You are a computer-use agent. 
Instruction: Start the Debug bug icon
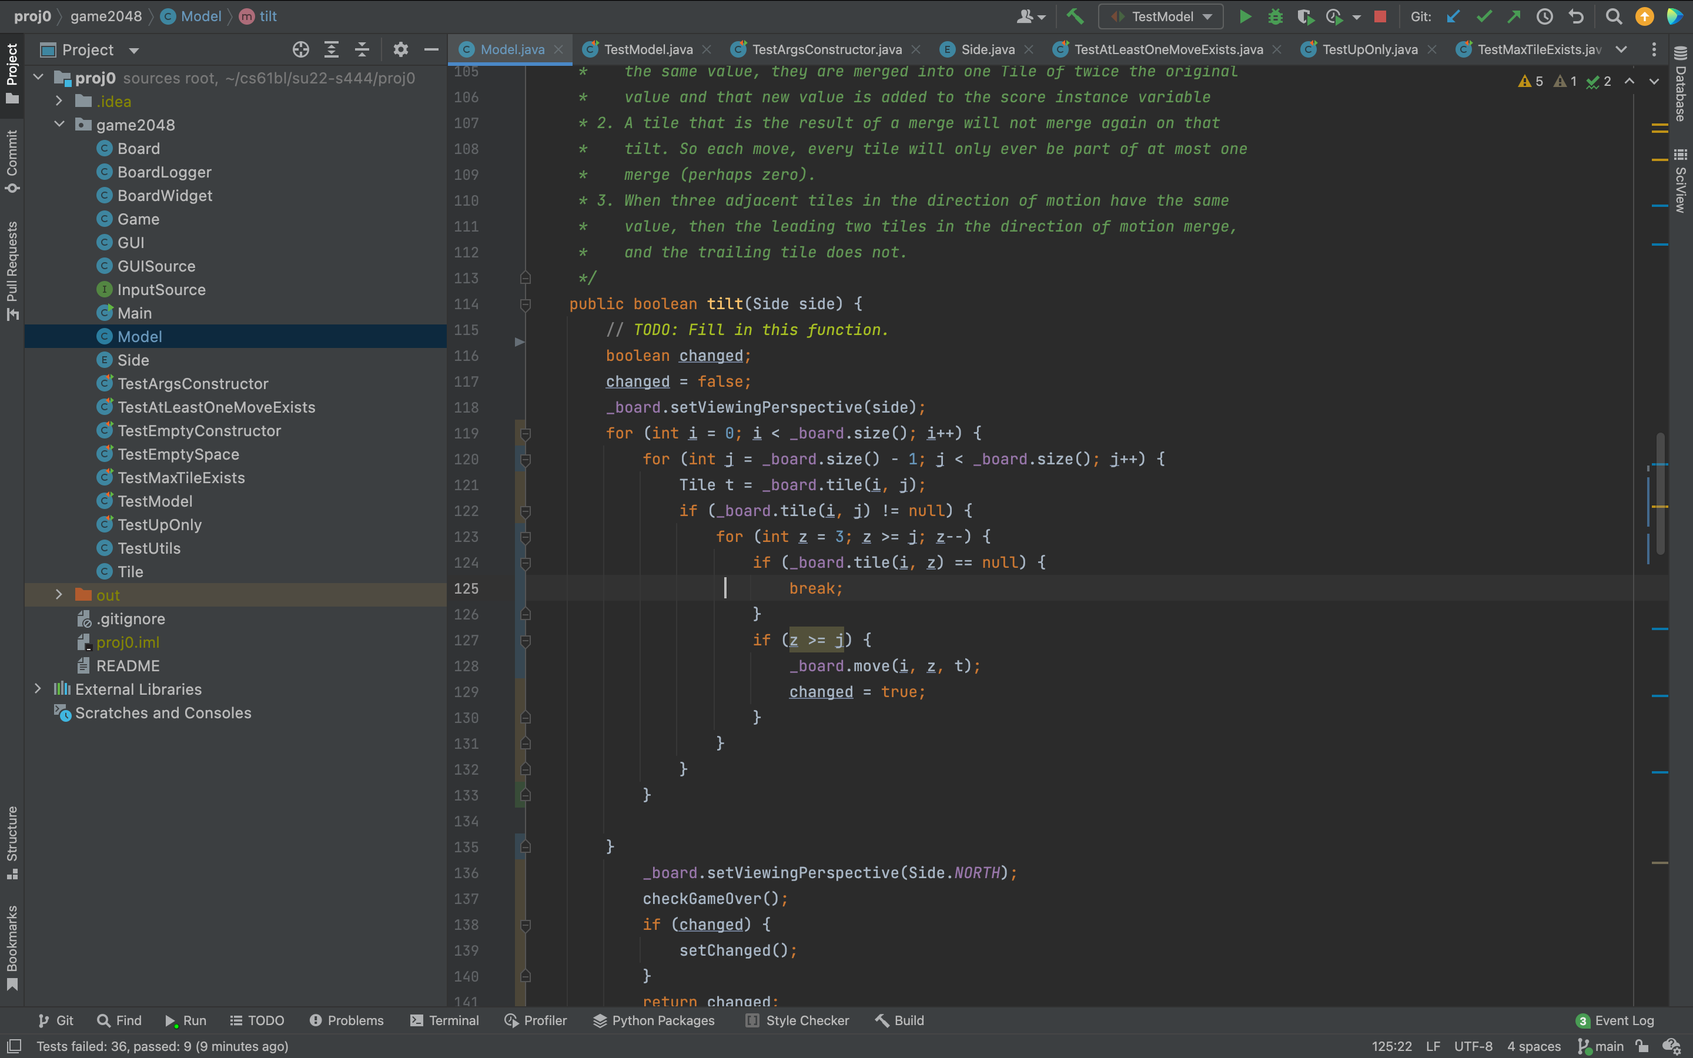[x=1276, y=17]
